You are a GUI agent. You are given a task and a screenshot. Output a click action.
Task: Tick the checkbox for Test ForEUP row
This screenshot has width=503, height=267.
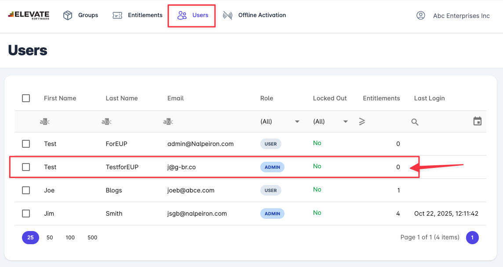[26, 144]
